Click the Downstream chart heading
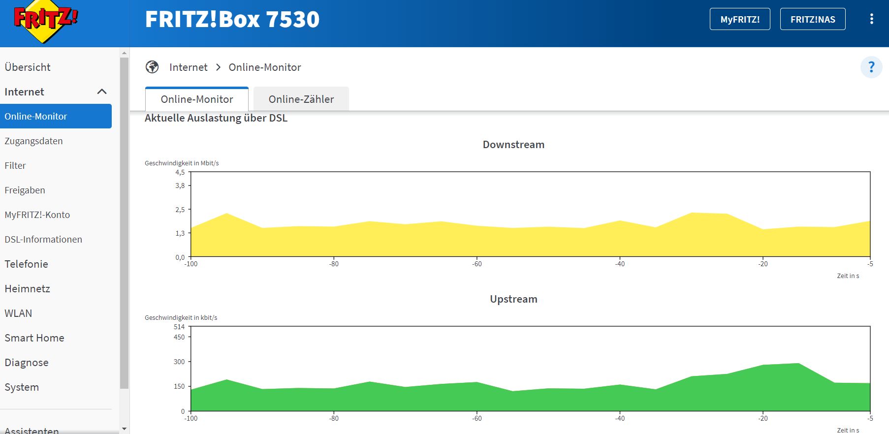This screenshot has width=889, height=434. tap(513, 145)
